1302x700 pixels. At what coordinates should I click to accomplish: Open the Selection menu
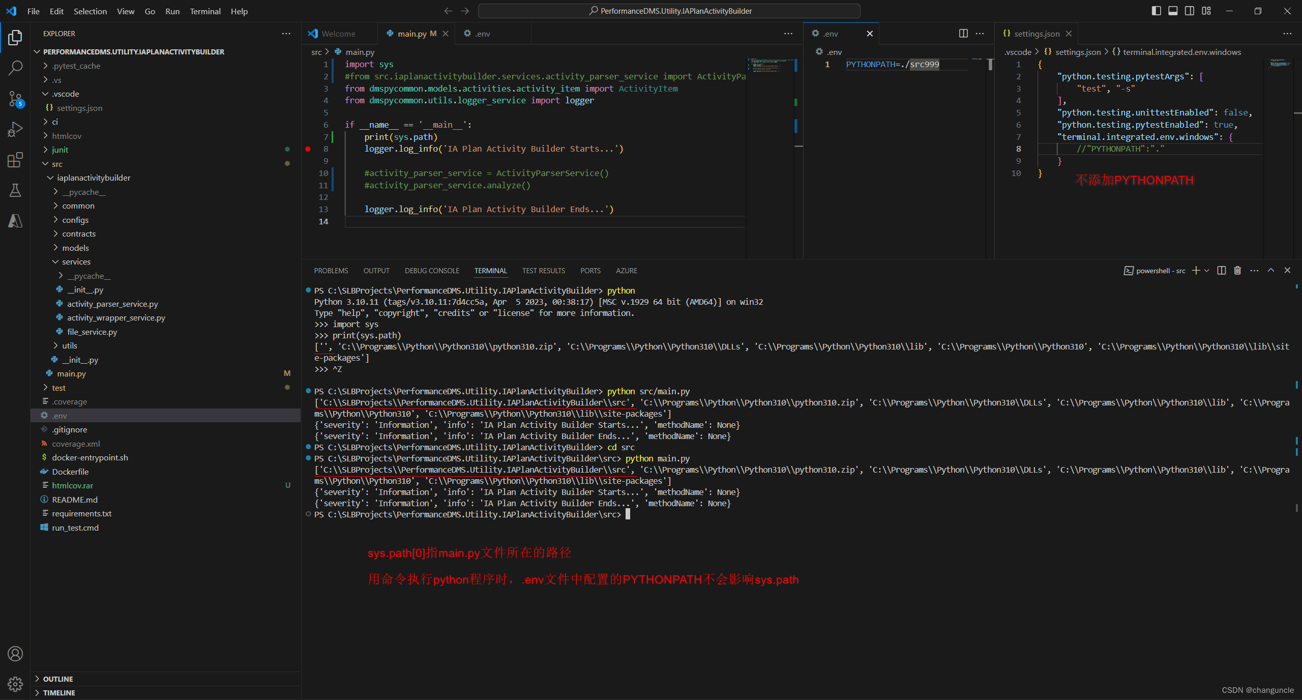coord(90,11)
